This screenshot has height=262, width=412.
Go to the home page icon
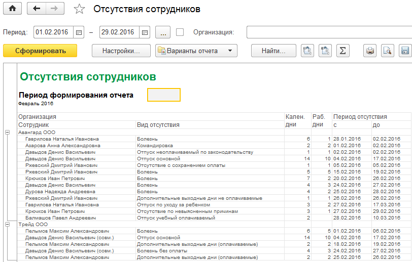coord(12,9)
